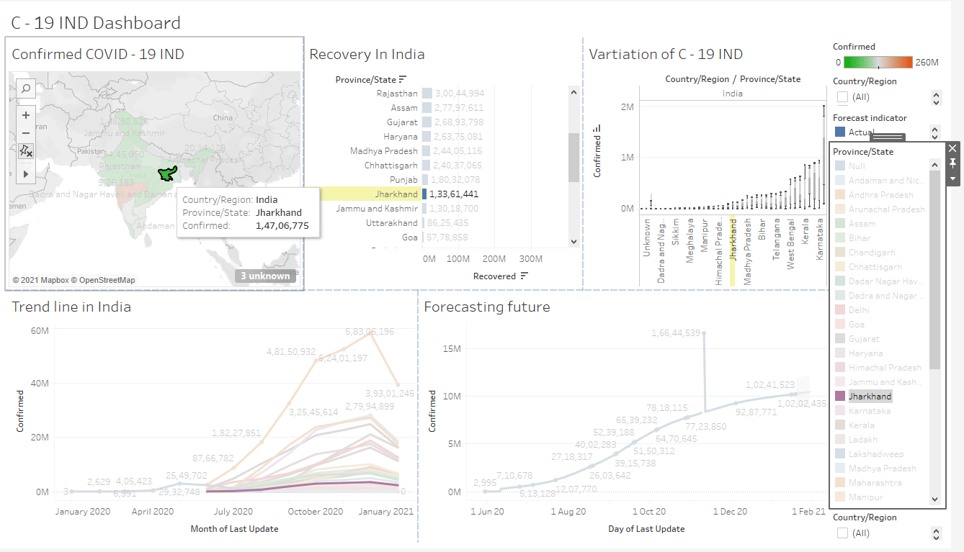Open the Province/State legend dropdown arrow
Image resolution: width=964 pixels, height=552 pixels.
click(x=952, y=178)
